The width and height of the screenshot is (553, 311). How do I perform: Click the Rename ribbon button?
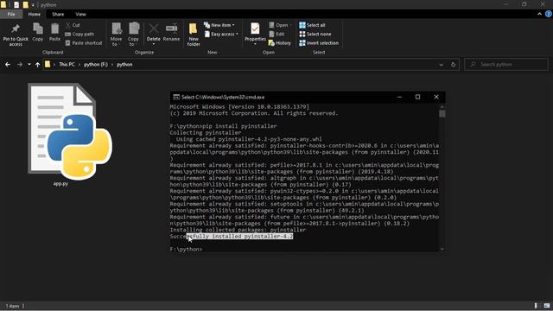point(171,32)
